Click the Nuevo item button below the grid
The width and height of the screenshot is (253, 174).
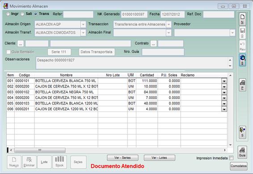(14, 162)
